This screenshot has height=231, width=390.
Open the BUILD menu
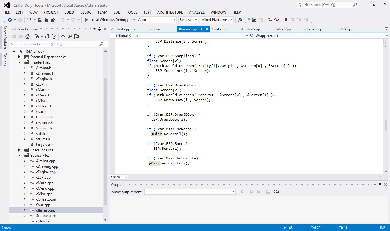(69, 12)
